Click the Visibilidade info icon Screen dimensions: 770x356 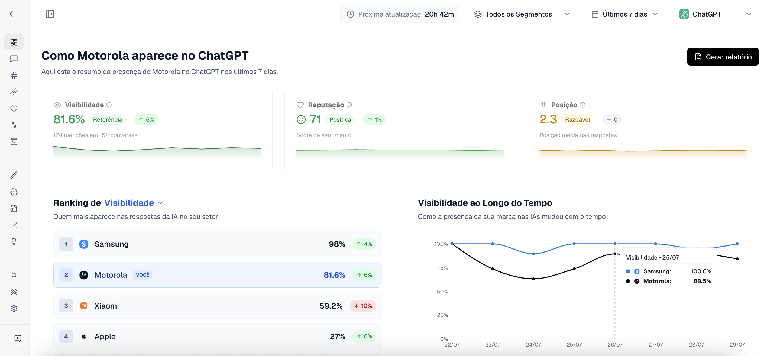click(x=109, y=105)
